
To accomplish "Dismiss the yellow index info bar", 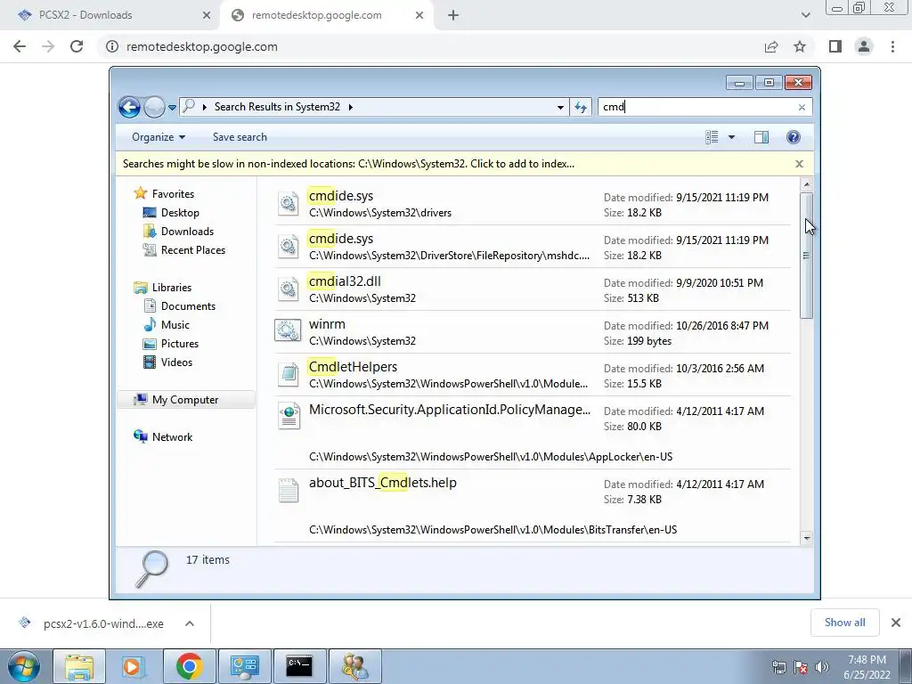I will (x=799, y=164).
